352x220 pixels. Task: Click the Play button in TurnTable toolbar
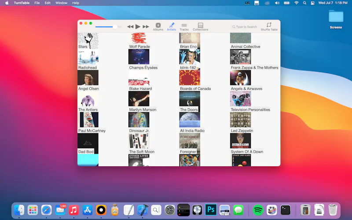138,27
